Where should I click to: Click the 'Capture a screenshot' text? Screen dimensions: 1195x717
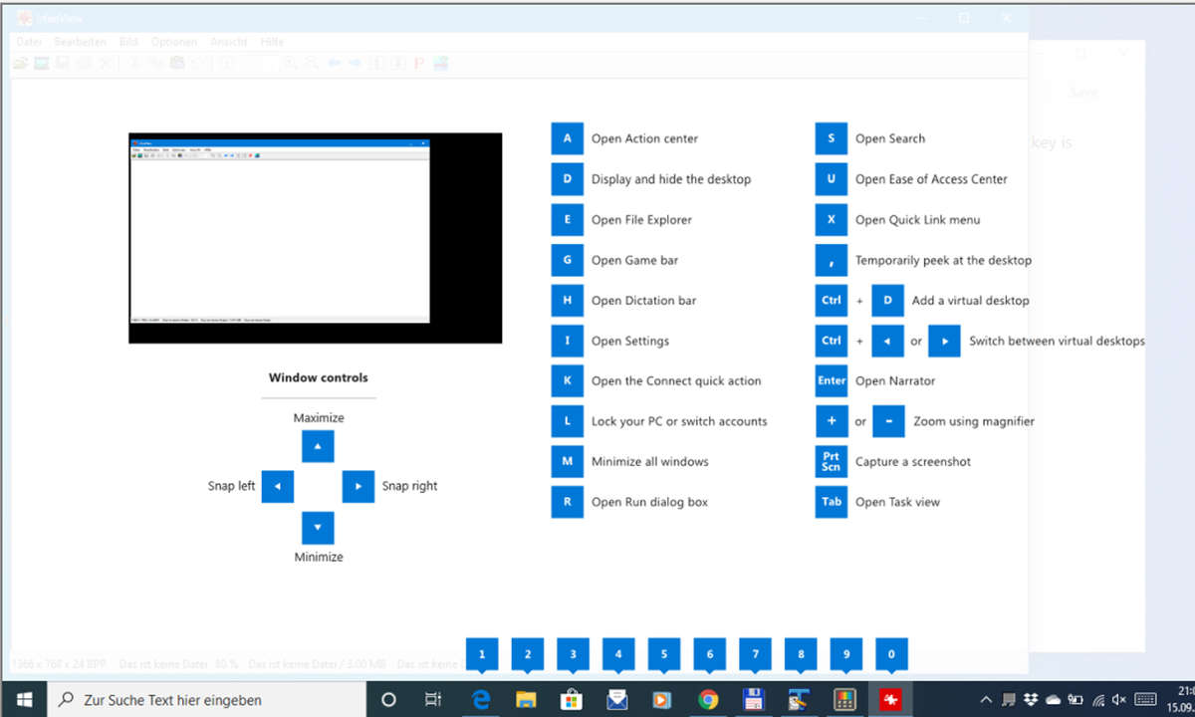pos(913,462)
